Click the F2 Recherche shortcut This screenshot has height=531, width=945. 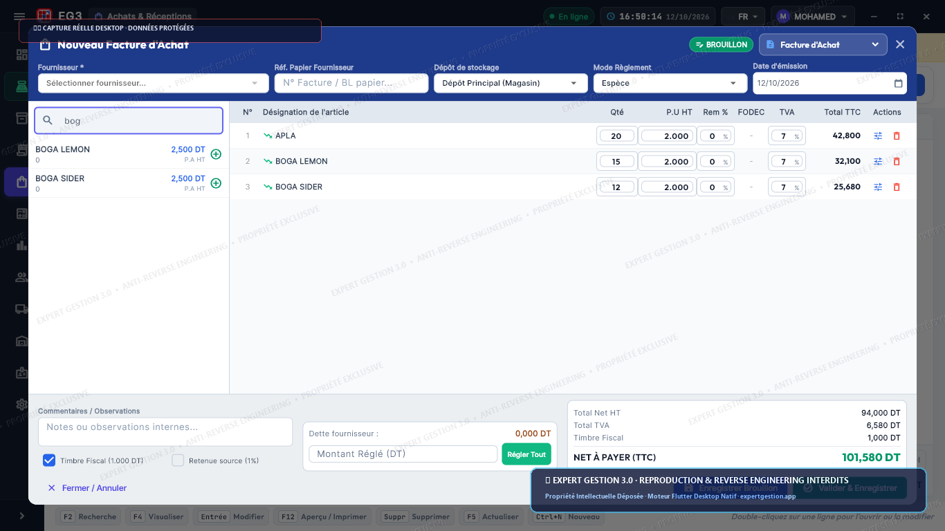pos(89,516)
